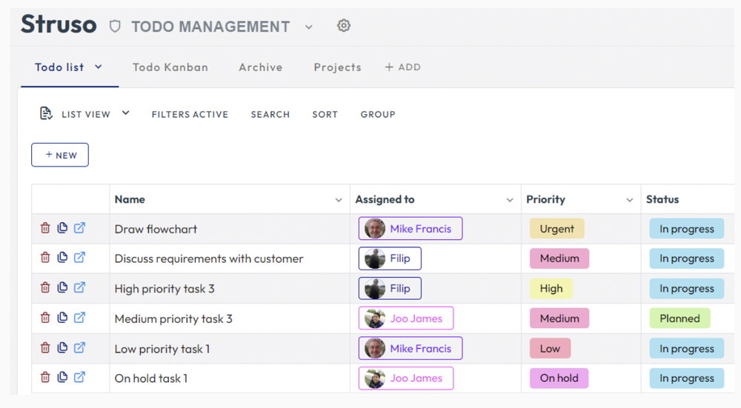Image resolution: width=741 pixels, height=408 pixels.
Task: Click the Planned status tag
Action: [679, 318]
